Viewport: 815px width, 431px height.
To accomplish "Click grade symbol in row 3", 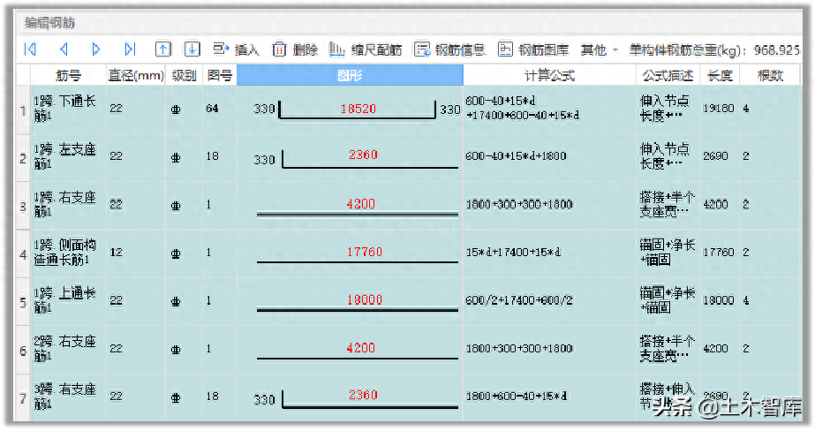I will pos(176,206).
